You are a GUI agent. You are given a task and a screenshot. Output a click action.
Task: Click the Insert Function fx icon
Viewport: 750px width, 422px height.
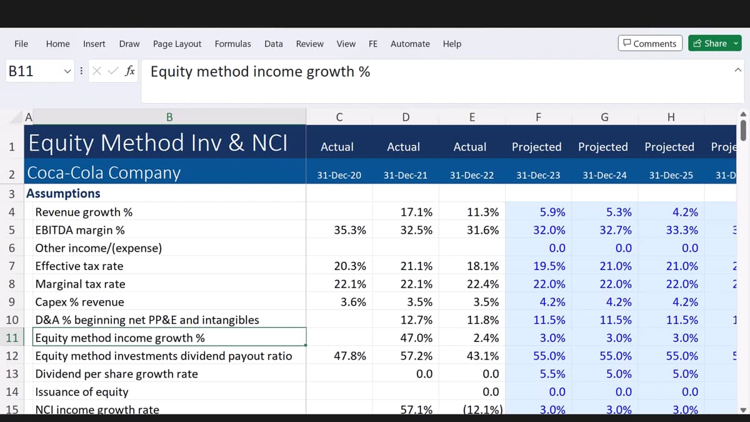[129, 71]
